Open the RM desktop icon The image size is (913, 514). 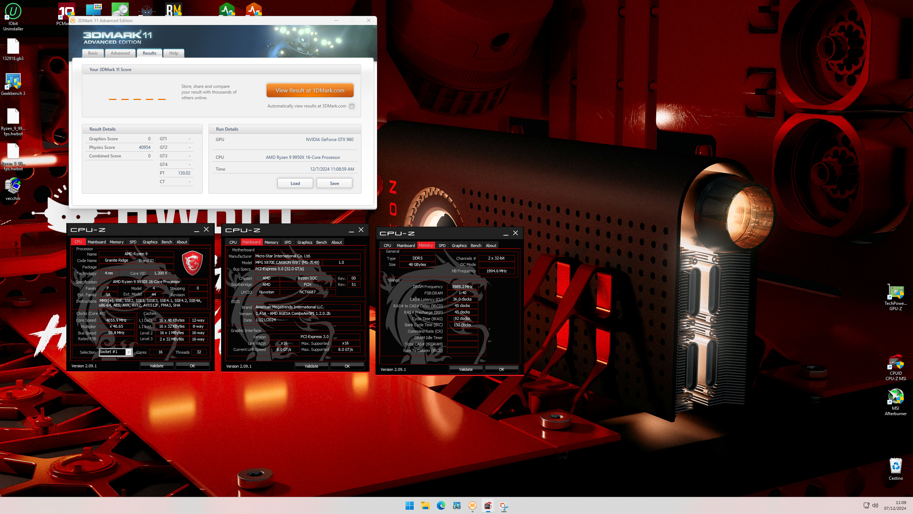click(x=174, y=9)
